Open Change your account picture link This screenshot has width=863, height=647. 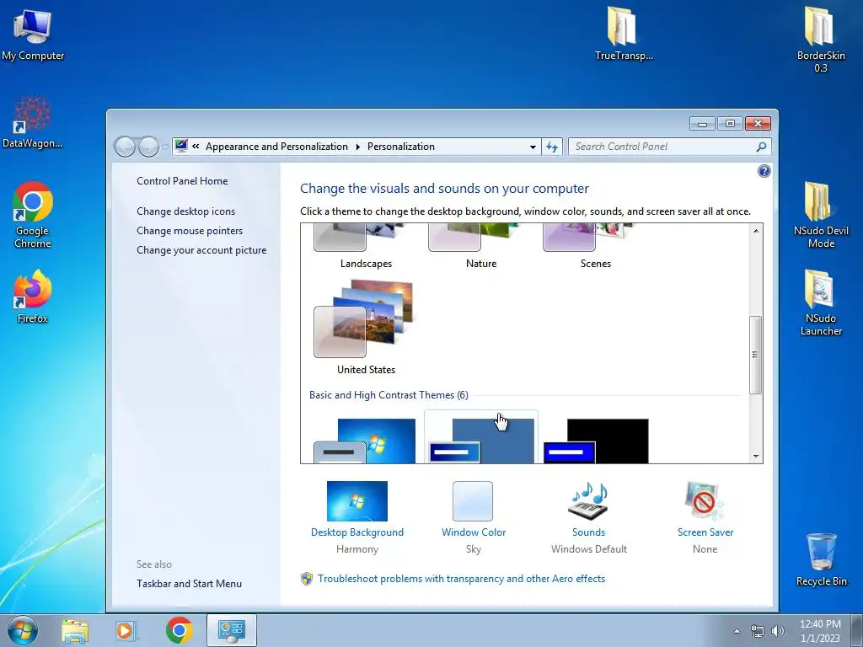click(x=201, y=249)
